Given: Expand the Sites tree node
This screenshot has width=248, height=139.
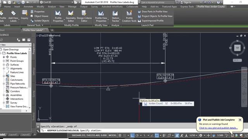Looking at the screenshot, I should (4, 76).
